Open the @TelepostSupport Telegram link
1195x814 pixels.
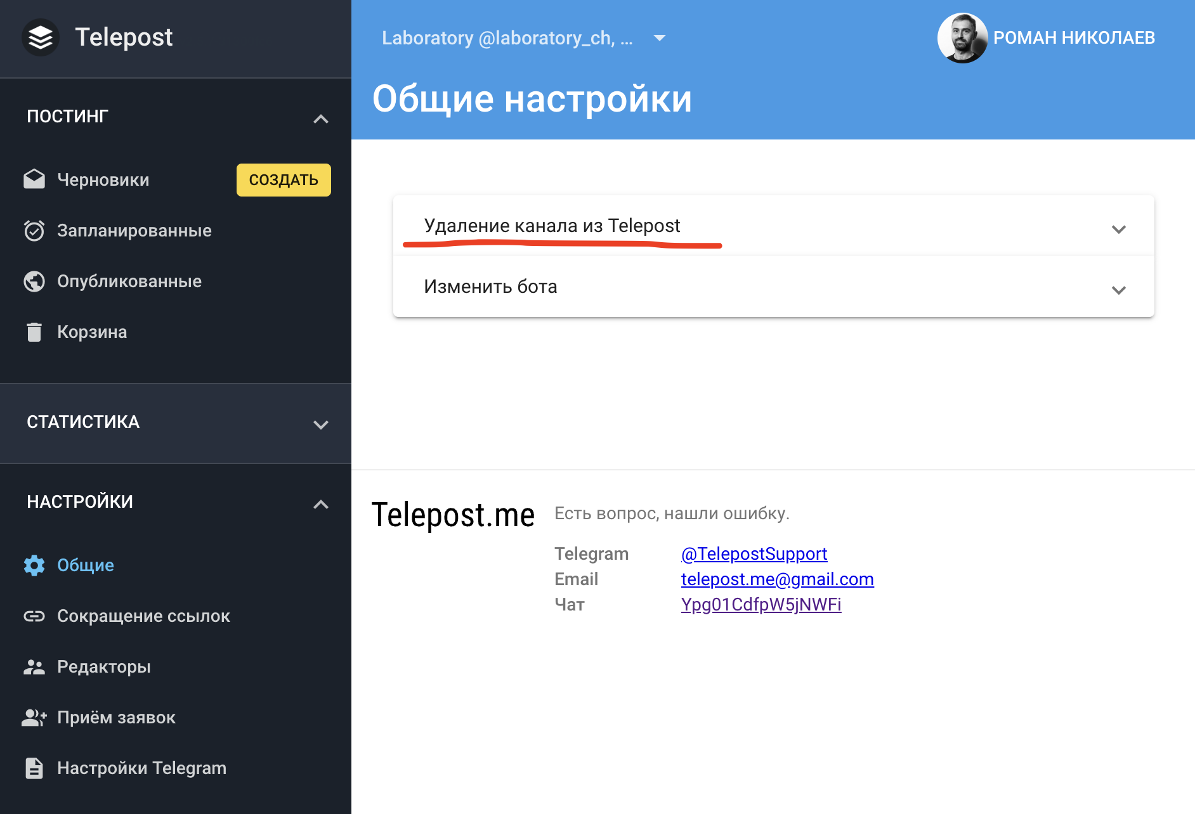754,553
